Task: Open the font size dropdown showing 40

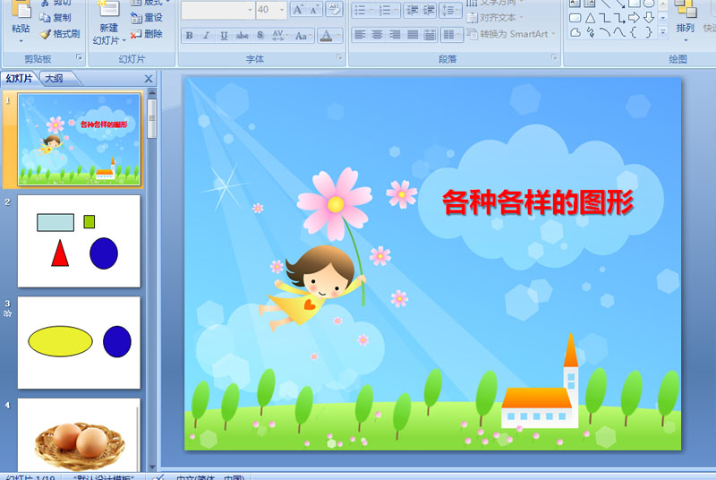Action: click(x=282, y=10)
